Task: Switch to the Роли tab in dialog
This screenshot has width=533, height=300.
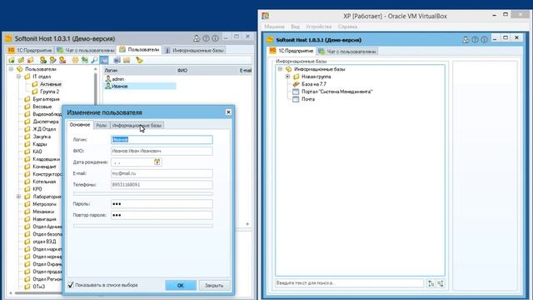Action: click(x=102, y=126)
